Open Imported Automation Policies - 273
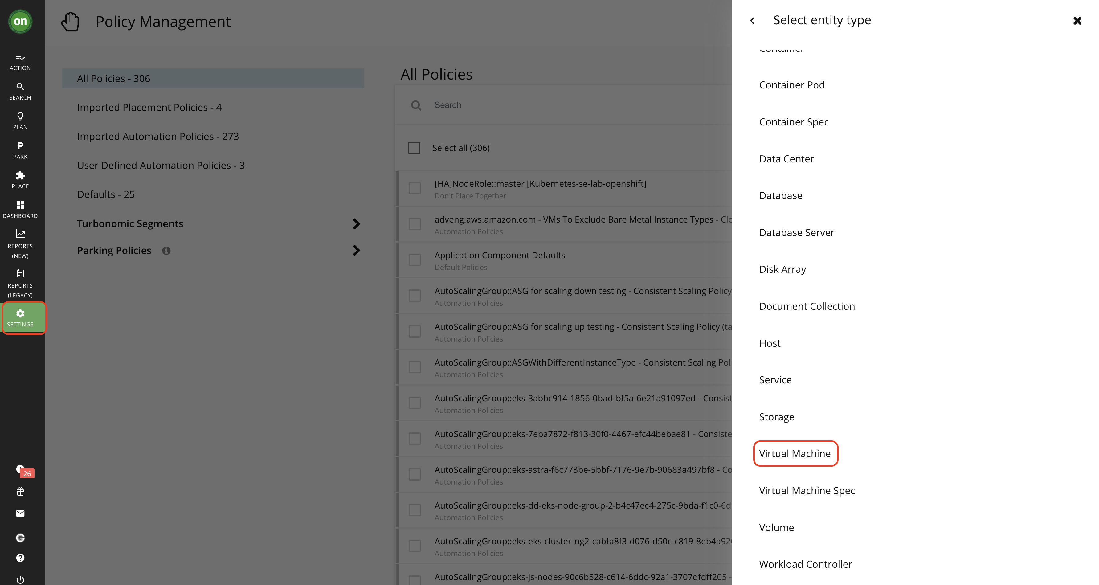Image resolution: width=1099 pixels, height=585 pixels. (x=158, y=137)
